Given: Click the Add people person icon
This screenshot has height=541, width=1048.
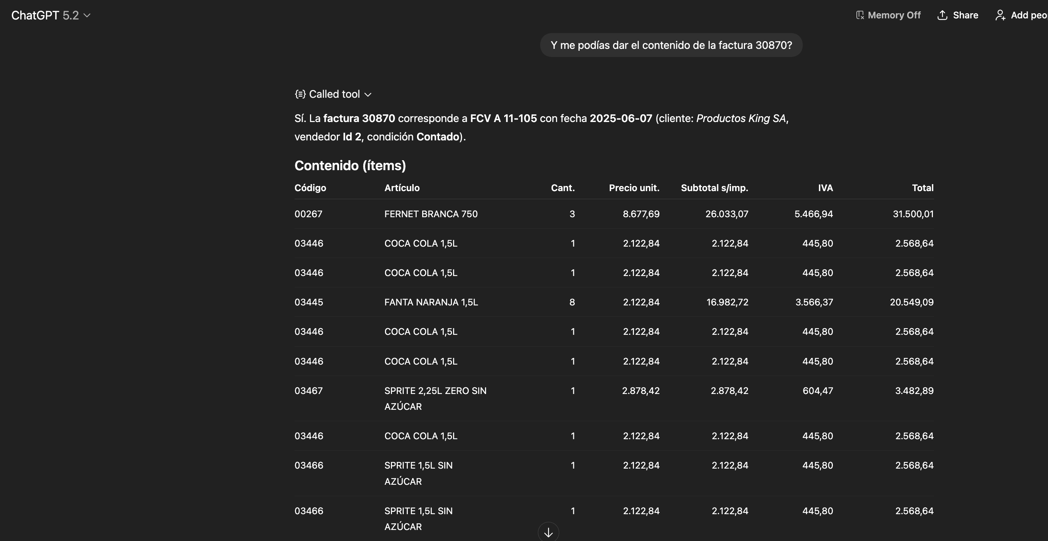Looking at the screenshot, I should click(x=1000, y=15).
